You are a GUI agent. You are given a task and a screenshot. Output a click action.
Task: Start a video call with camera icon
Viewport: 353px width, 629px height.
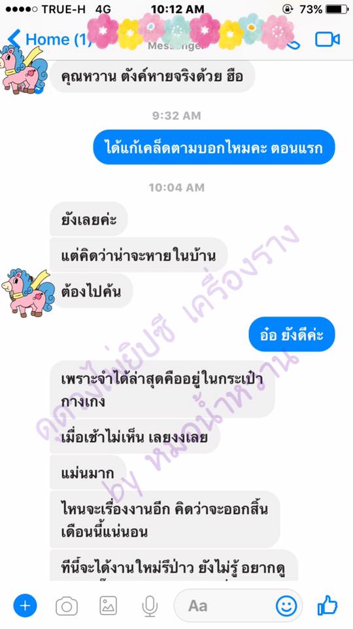[327, 39]
